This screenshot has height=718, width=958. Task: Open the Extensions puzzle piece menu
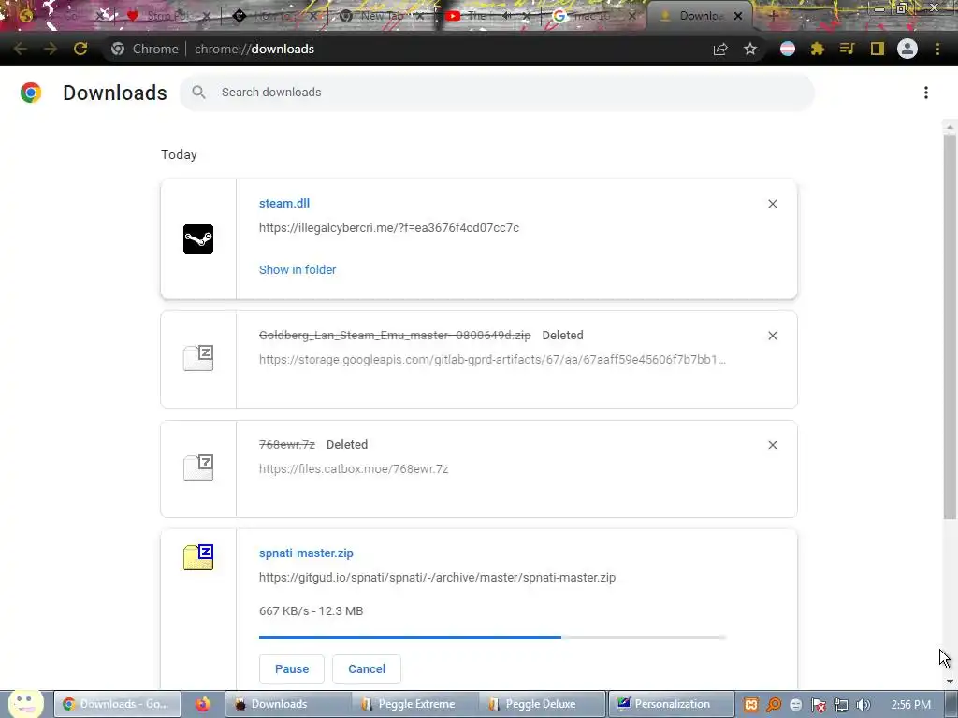click(x=818, y=49)
